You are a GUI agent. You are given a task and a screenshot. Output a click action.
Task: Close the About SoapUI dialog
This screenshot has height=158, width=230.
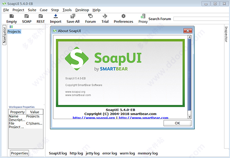click(x=187, y=31)
